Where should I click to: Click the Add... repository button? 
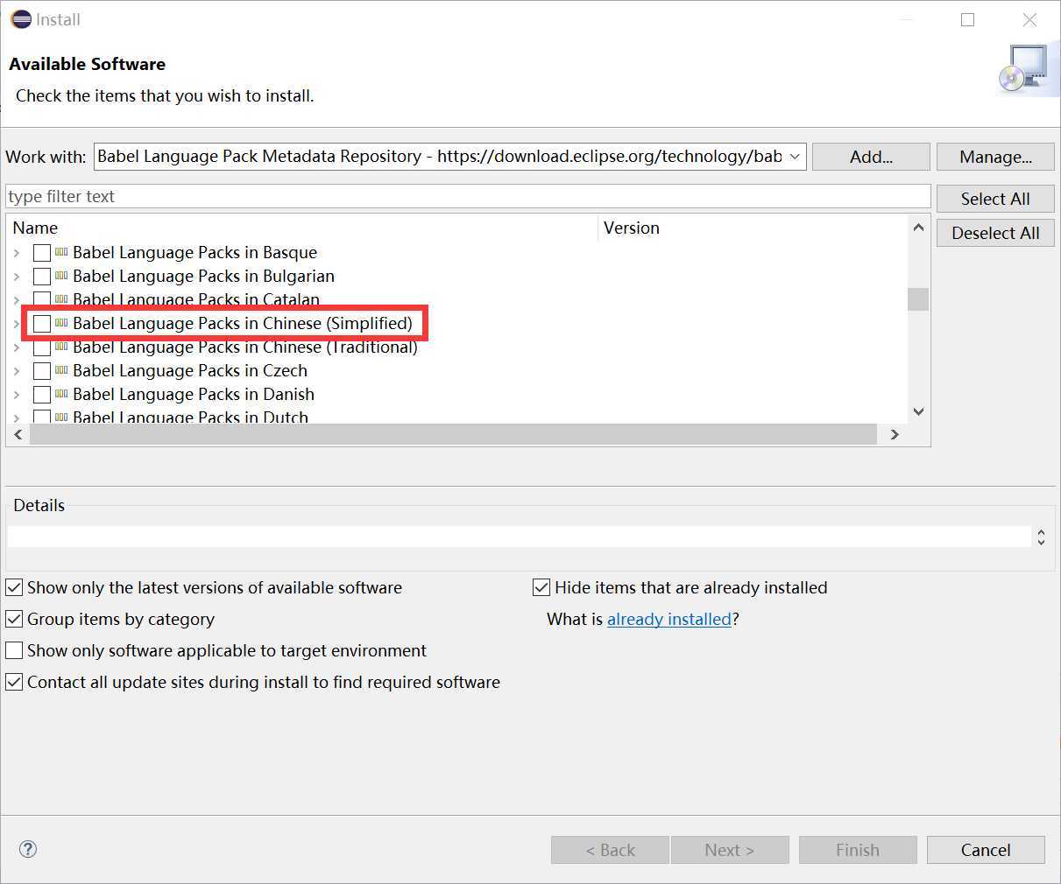[871, 157]
